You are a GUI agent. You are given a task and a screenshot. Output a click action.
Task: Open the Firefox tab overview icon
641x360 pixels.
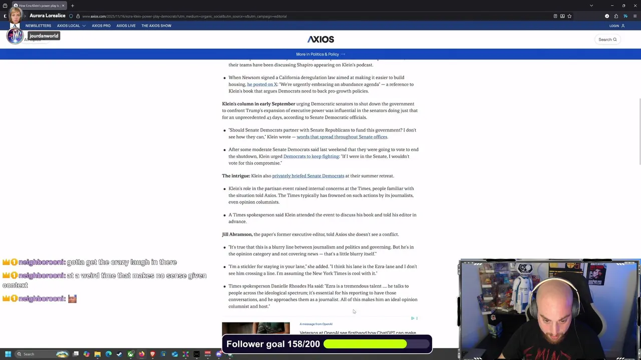(5, 5)
